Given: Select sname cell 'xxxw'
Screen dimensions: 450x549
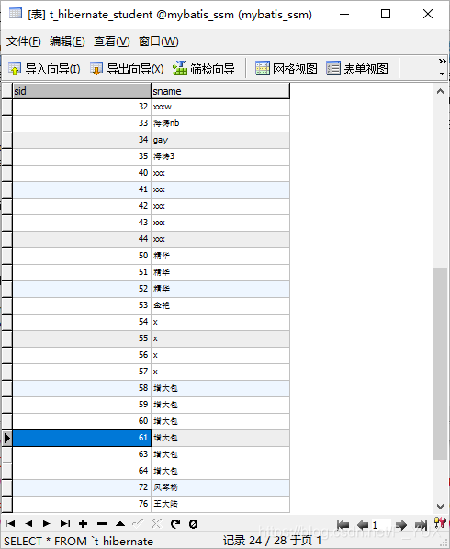Looking at the screenshot, I should (220, 107).
